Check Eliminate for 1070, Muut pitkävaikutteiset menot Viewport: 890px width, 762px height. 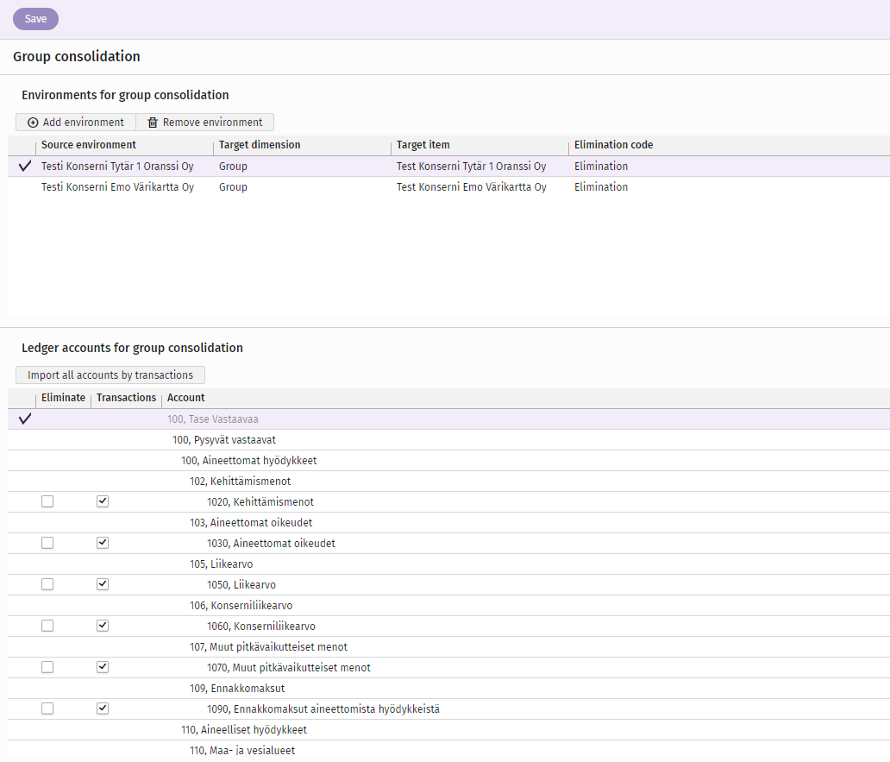coord(47,667)
